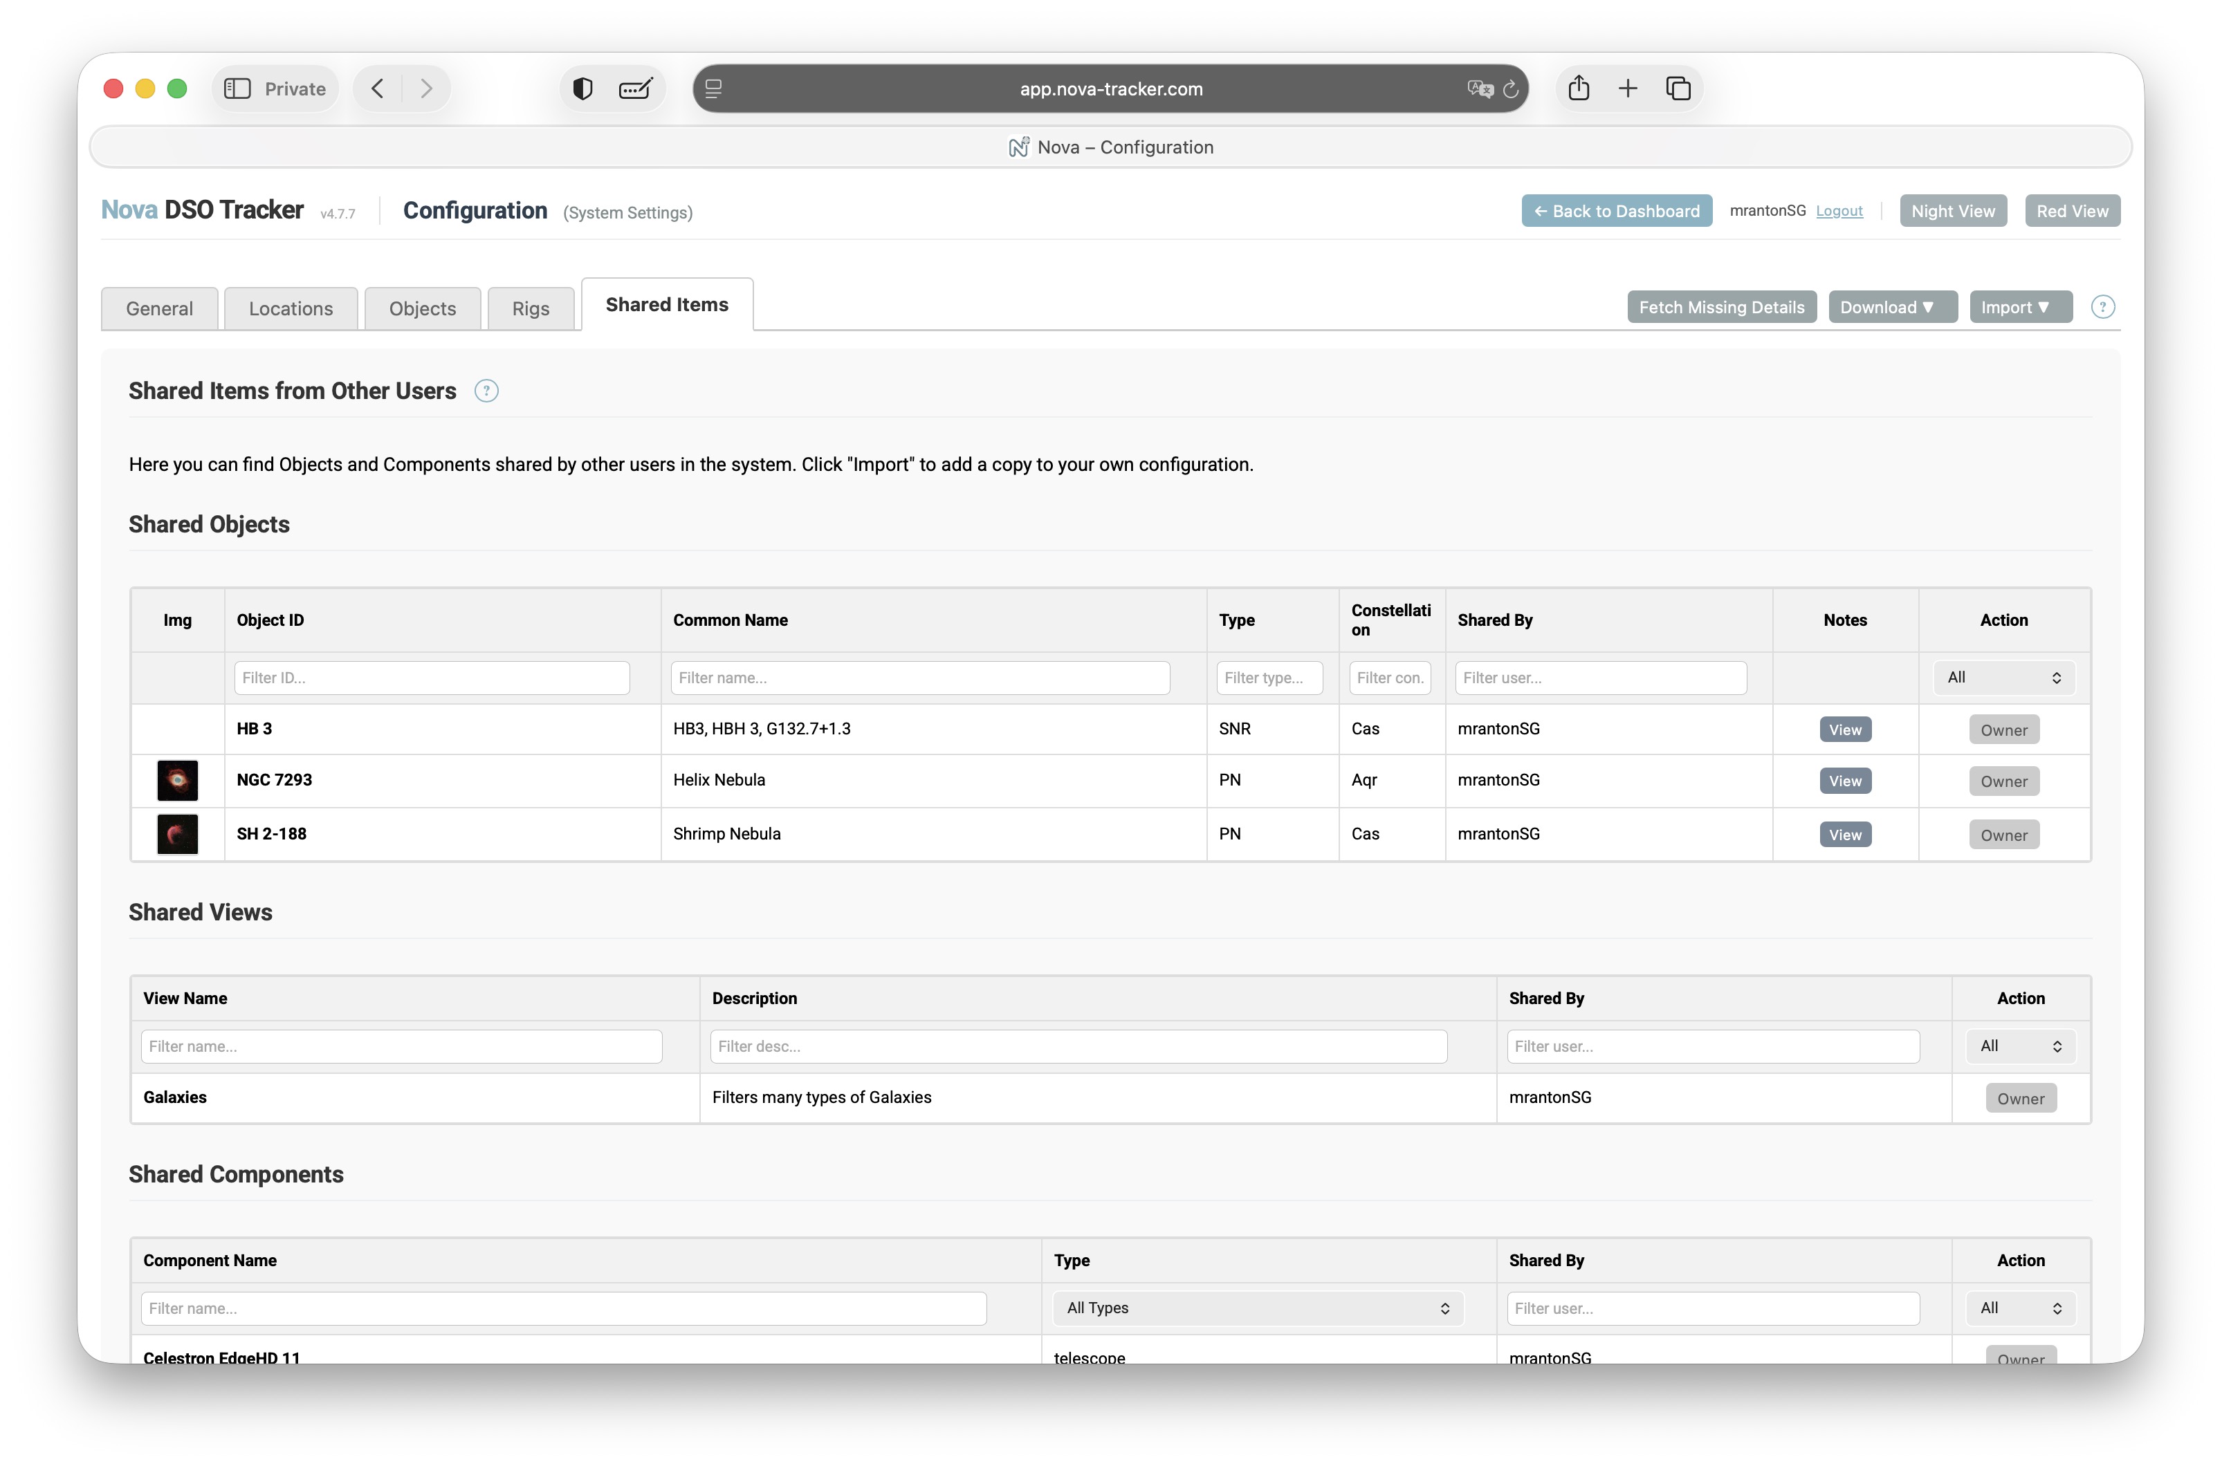The image size is (2222, 1466).
Task: Click the Safari sidebar toggle icon
Action: click(237, 89)
